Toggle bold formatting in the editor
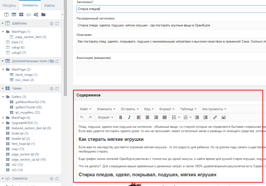The height and width of the screenshot is (186, 266). pos(121,117)
